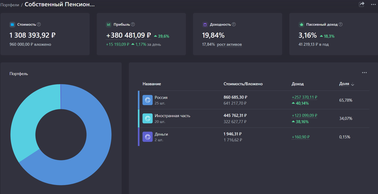Show help for Стоимость question mark
Image resolution: width=378 pixels, height=194 pixels.
point(39,24)
